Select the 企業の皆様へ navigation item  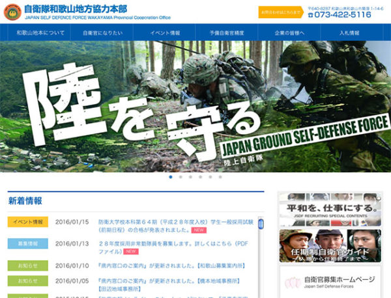[x=289, y=33]
